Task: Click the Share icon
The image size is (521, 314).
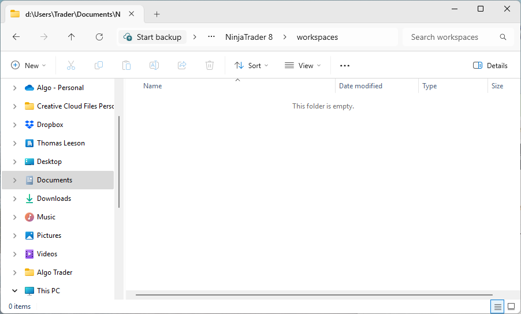Action: pos(182,65)
